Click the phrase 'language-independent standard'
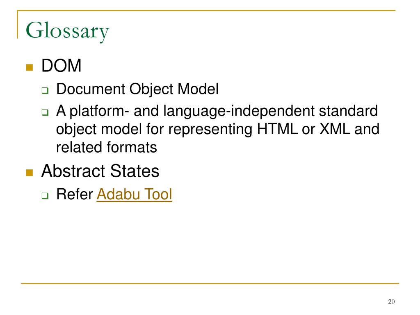 271,111
